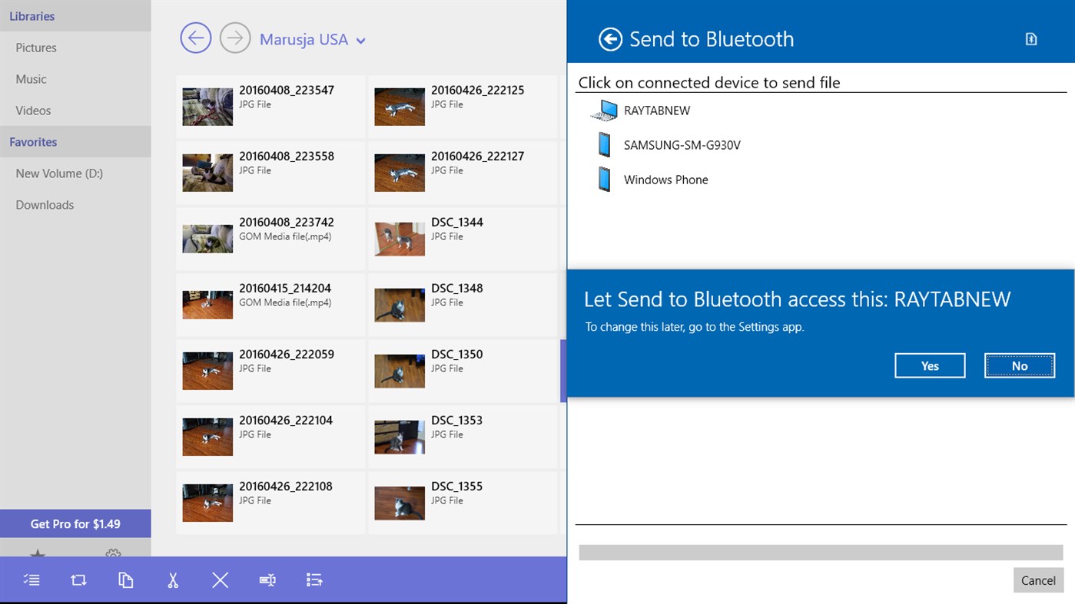
Task: Click Yes to allow RAYTABNEW access
Action: 929,365
